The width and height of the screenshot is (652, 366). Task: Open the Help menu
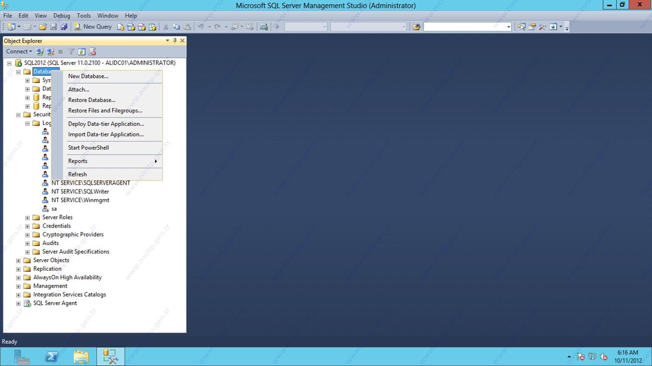click(131, 16)
